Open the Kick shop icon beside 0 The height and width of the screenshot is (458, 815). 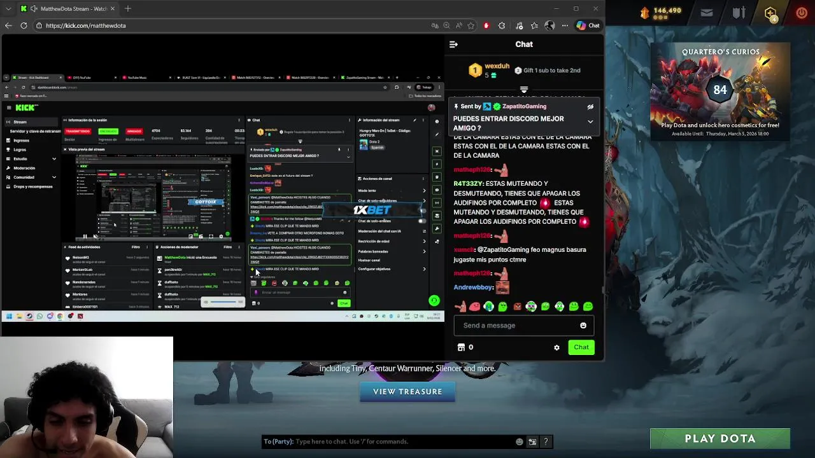[462, 347]
